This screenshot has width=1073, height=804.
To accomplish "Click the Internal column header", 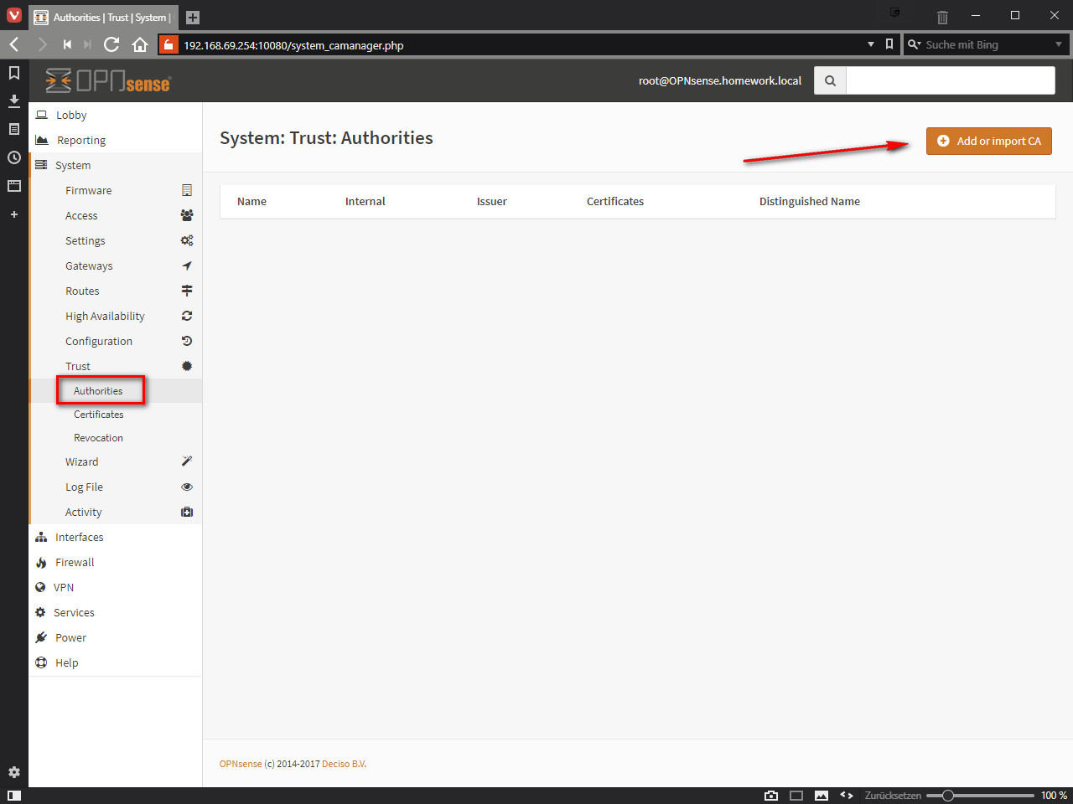I will click(365, 201).
